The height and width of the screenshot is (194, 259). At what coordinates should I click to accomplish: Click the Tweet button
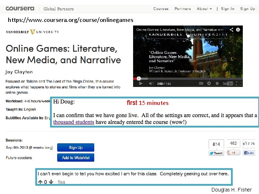tap(217, 153)
